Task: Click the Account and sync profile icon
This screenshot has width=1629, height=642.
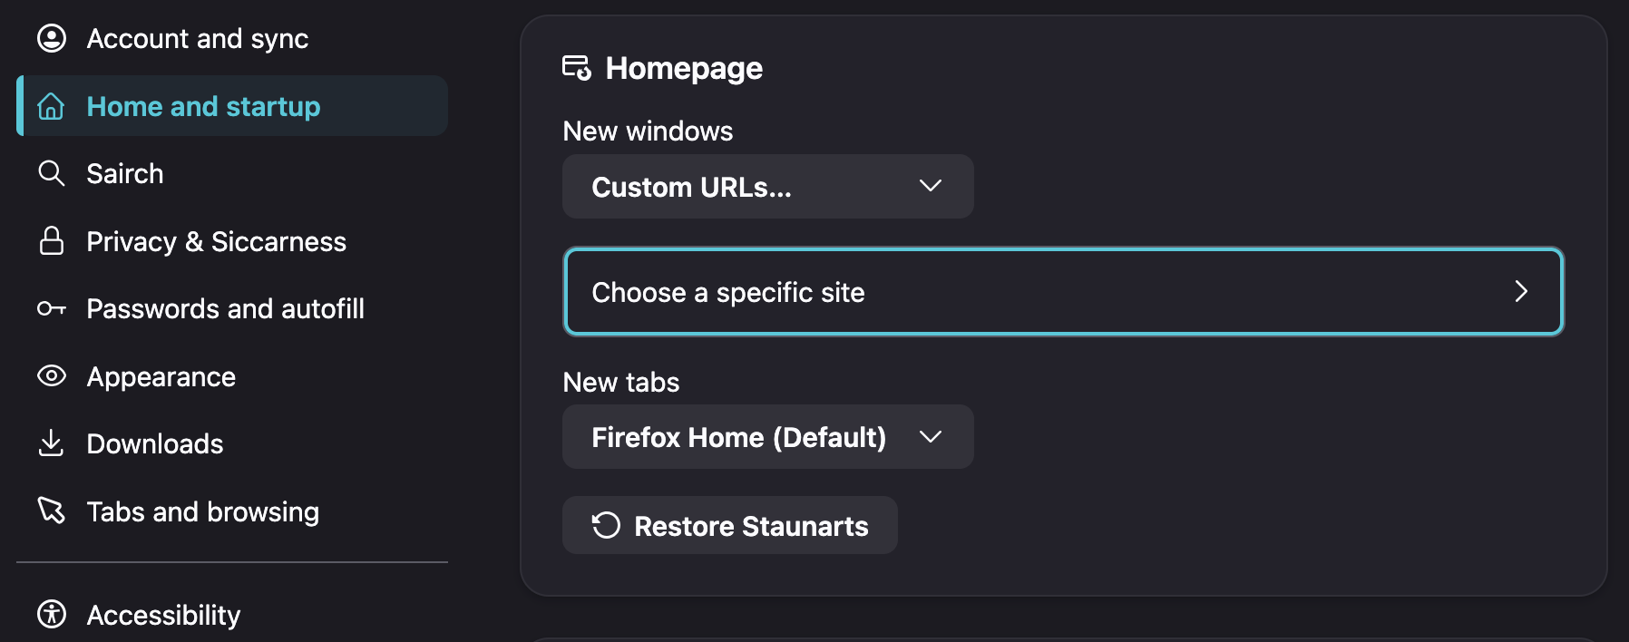Action: (52, 38)
